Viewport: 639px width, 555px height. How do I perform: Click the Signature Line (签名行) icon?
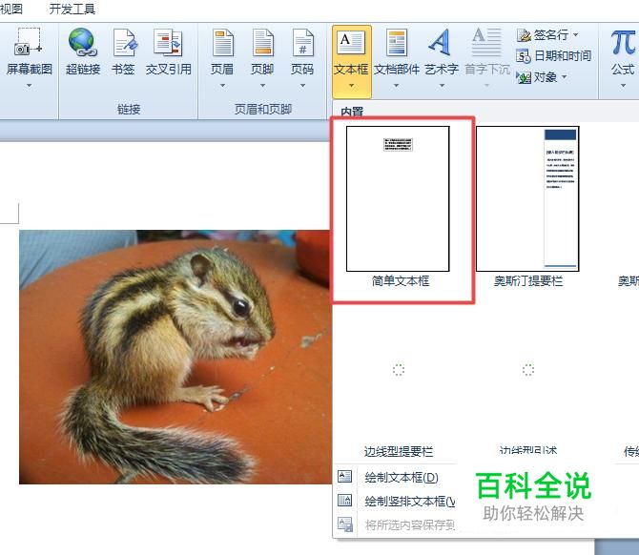524,35
